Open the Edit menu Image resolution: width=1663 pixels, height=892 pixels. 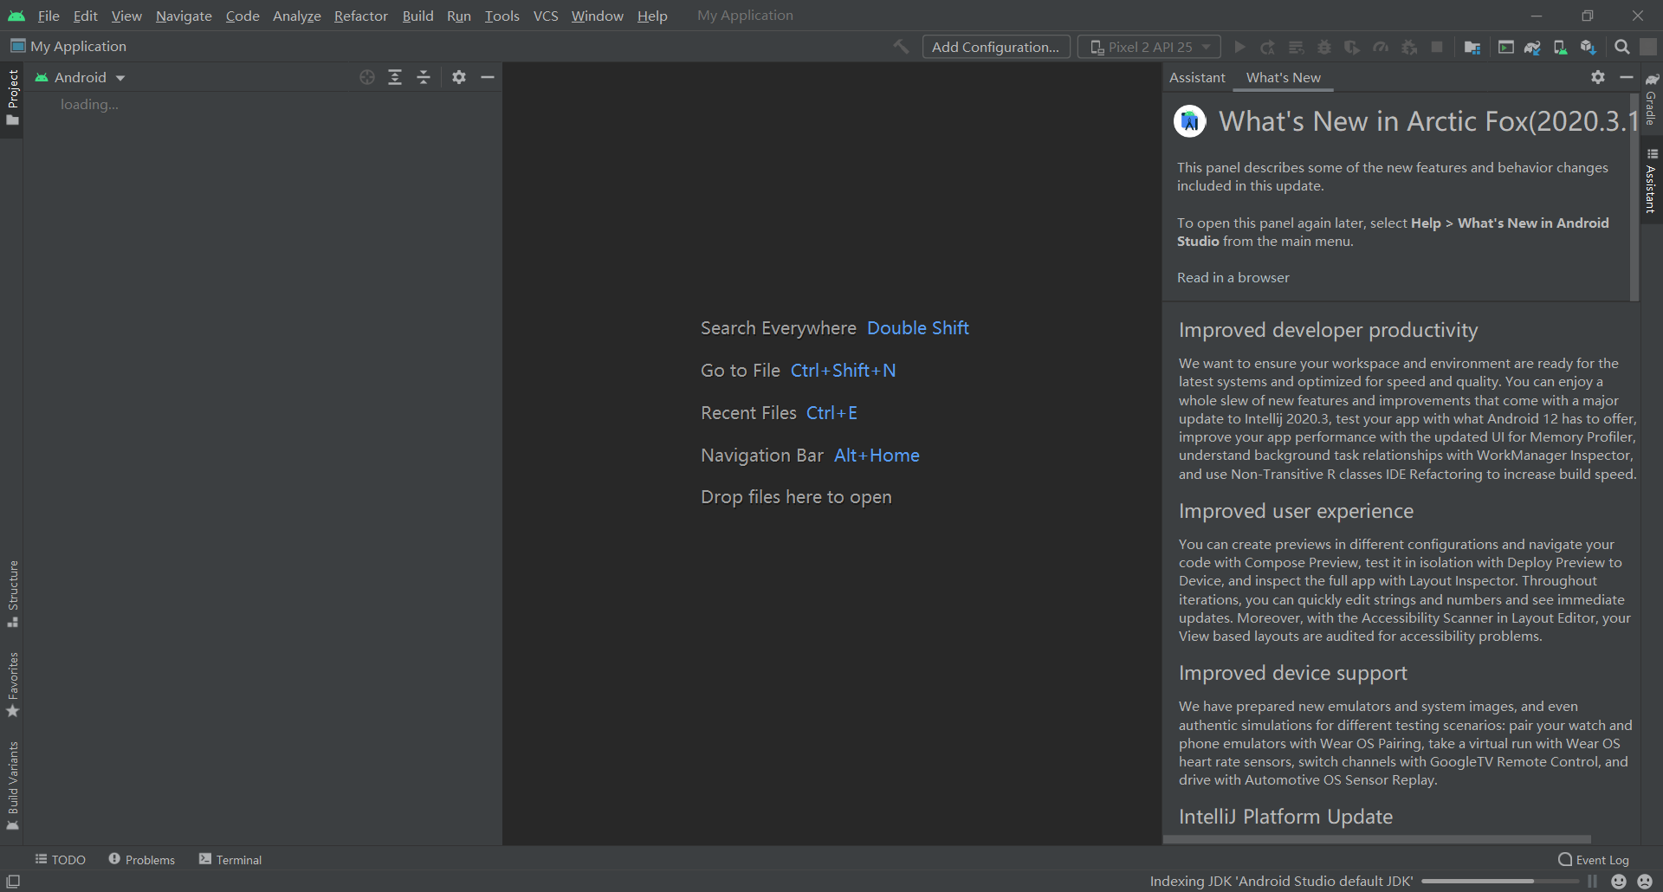(85, 16)
